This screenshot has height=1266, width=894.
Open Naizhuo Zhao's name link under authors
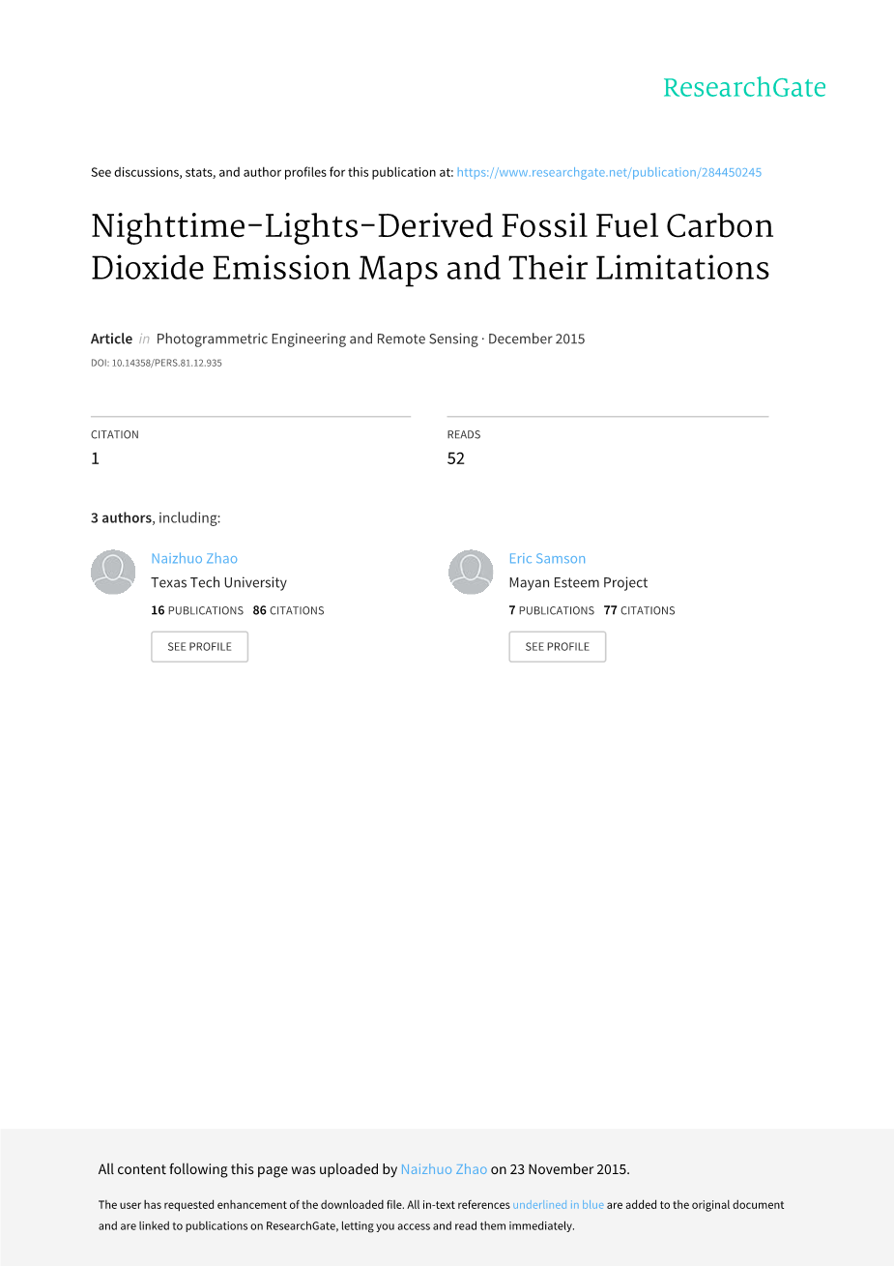194,558
